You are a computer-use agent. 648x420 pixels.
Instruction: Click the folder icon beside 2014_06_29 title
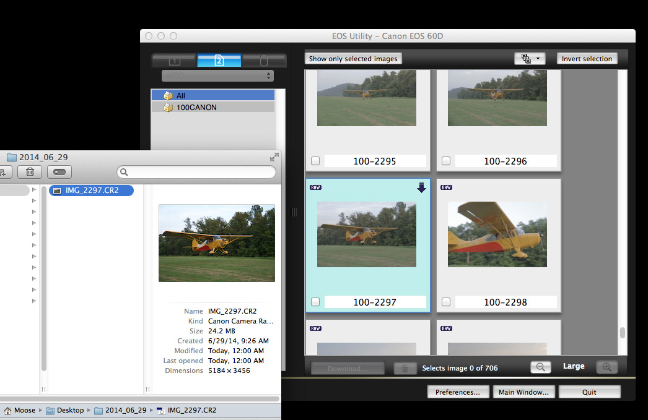(11, 156)
